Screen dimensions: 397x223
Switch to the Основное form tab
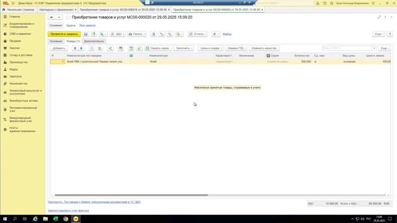pyautogui.click(x=56, y=42)
